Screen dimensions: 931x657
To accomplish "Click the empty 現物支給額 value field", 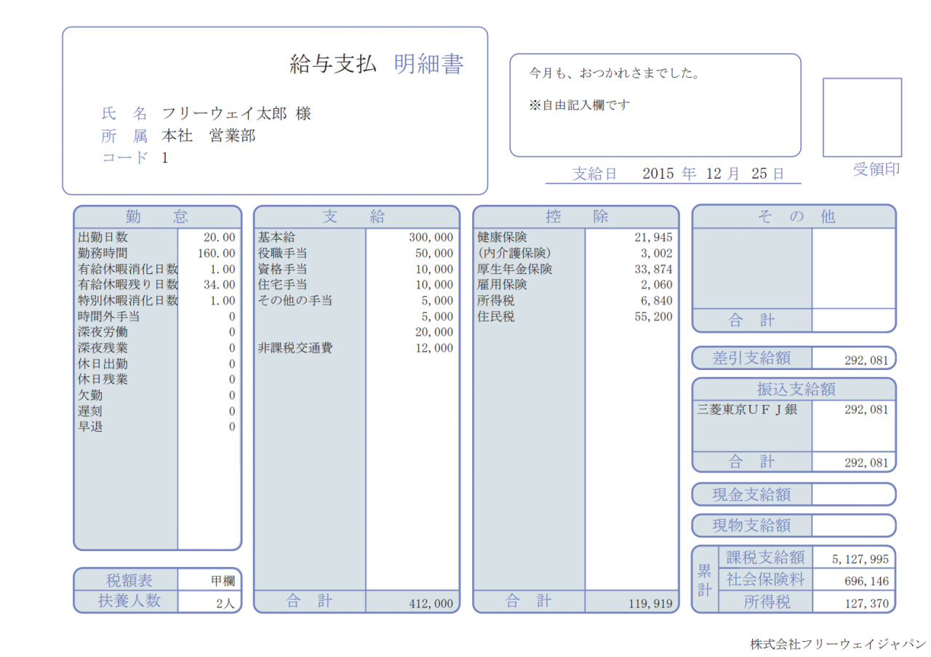I will point(852,525).
